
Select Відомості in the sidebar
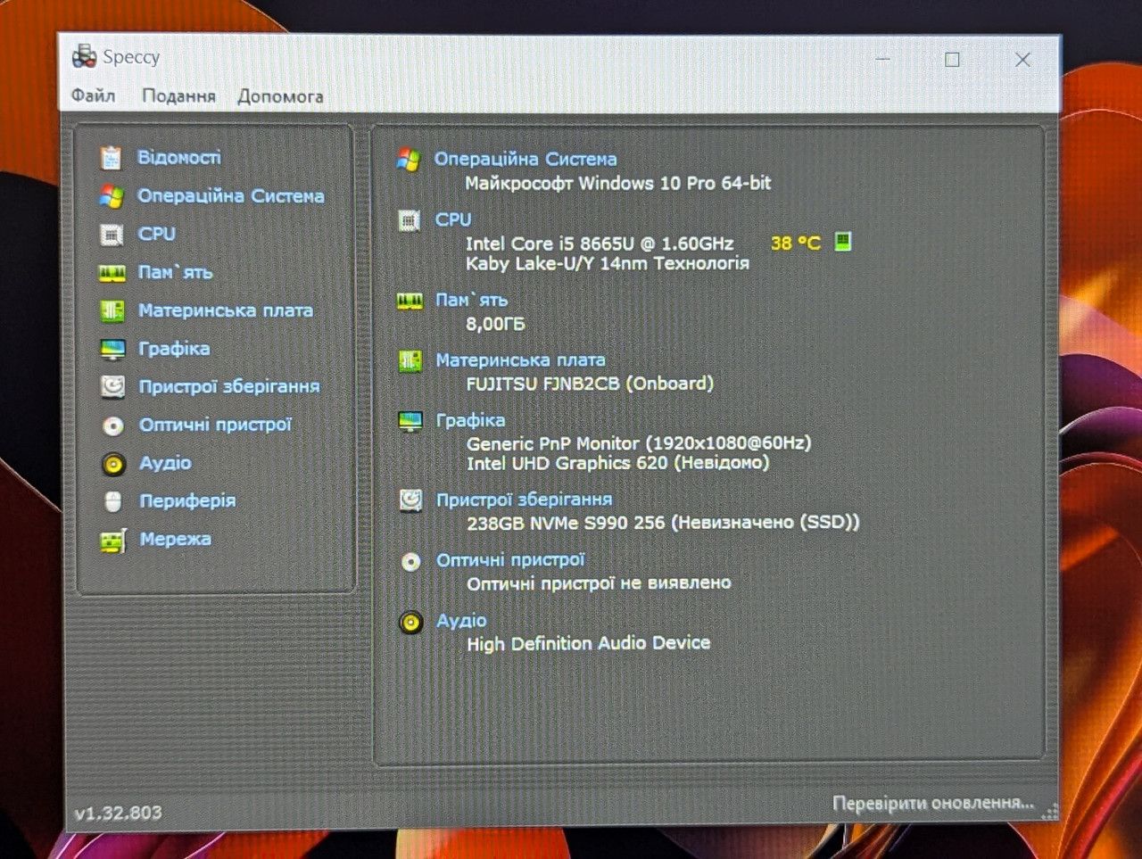click(x=179, y=157)
